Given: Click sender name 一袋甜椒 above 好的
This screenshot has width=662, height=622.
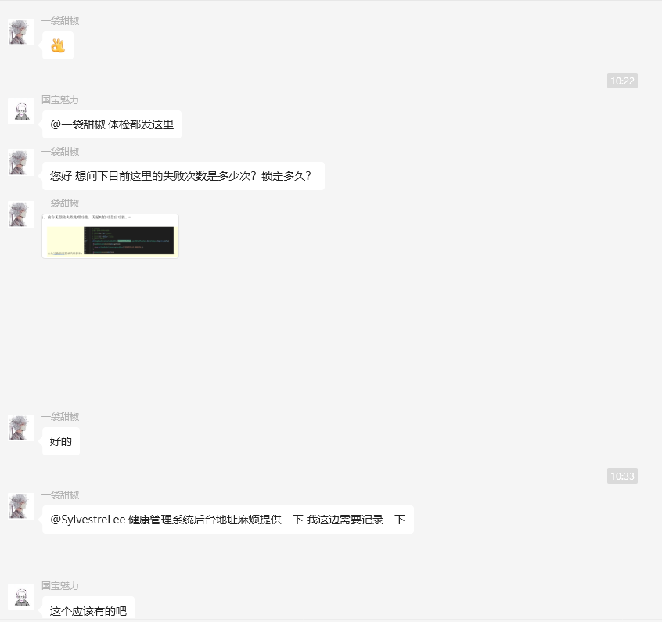Looking at the screenshot, I should tap(60, 417).
